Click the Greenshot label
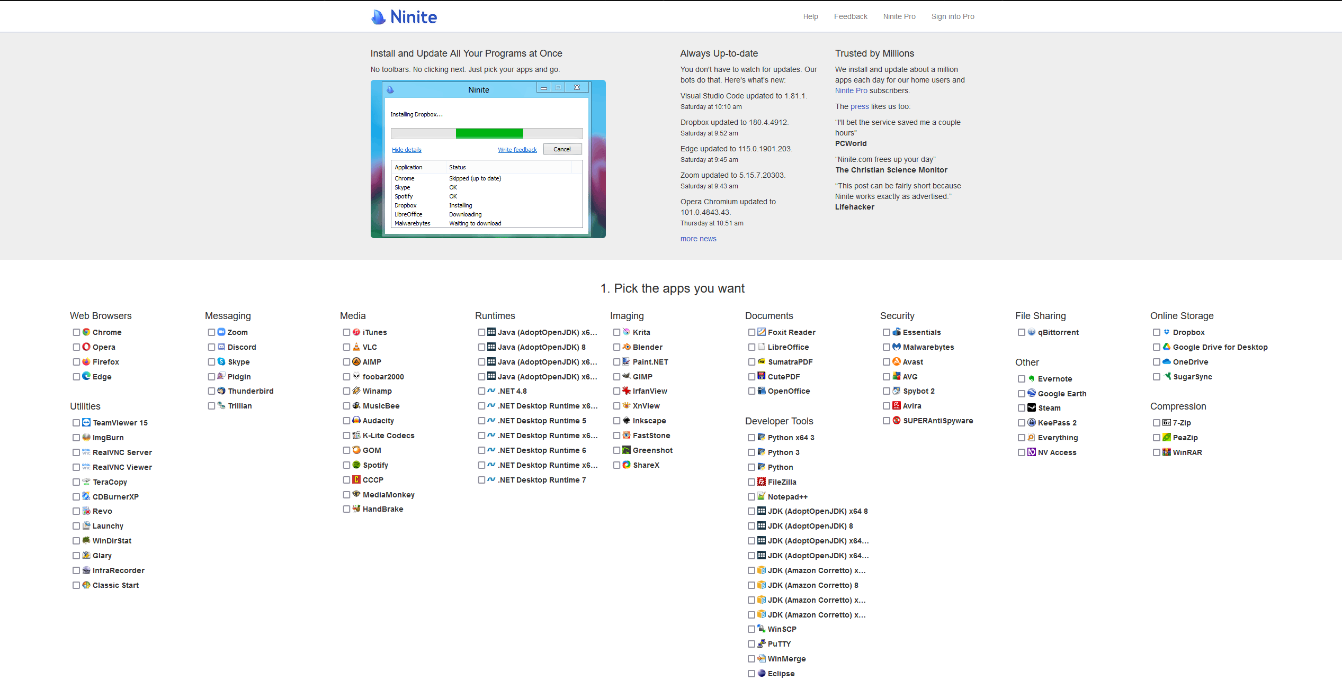Image resolution: width=1342 pixels, height=681 pixels. point(652,450)
